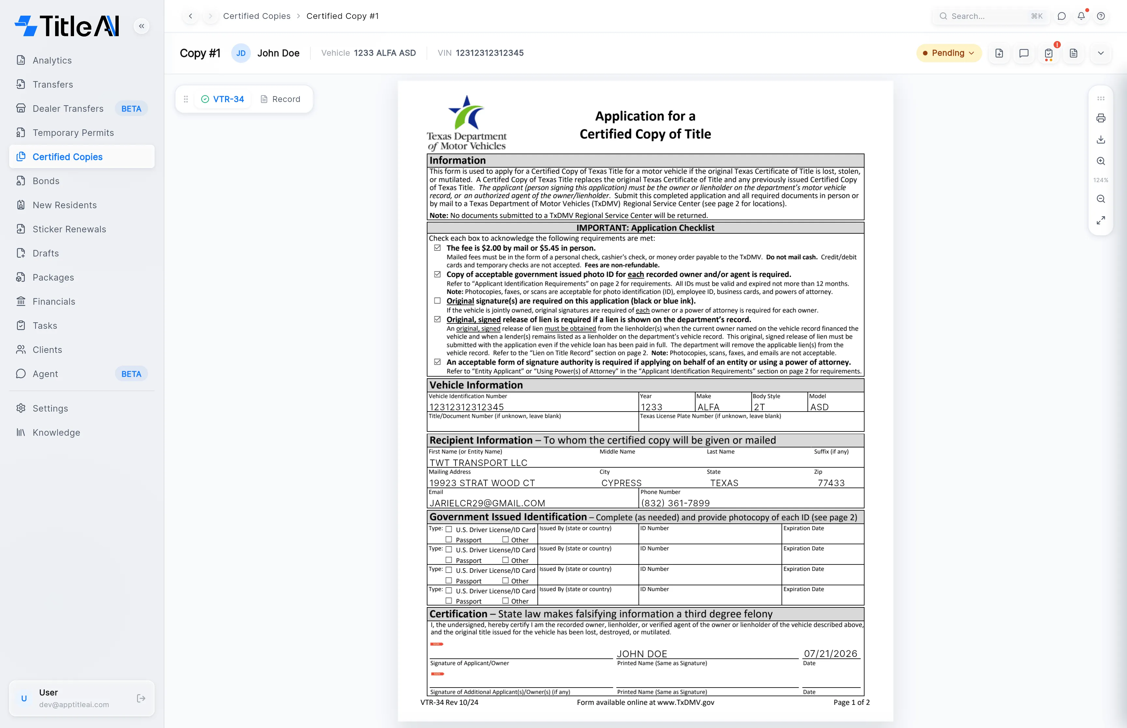The width and height of the screenshot is (1127, 728).
Task: Go back using the left arrow
Action: (x=190, y=16)
